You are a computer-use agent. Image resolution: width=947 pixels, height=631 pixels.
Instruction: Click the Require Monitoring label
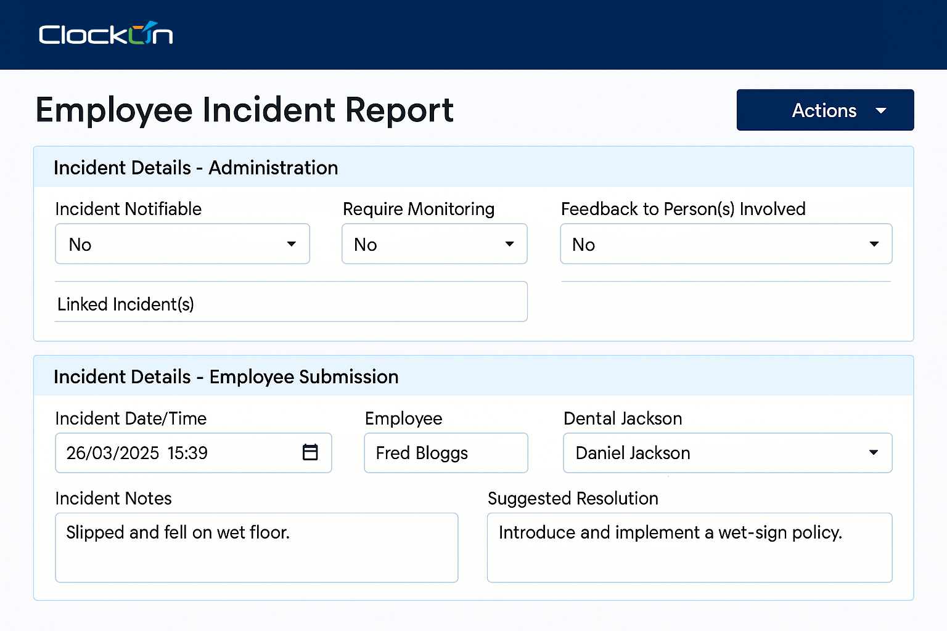click(x=419, y=209)
